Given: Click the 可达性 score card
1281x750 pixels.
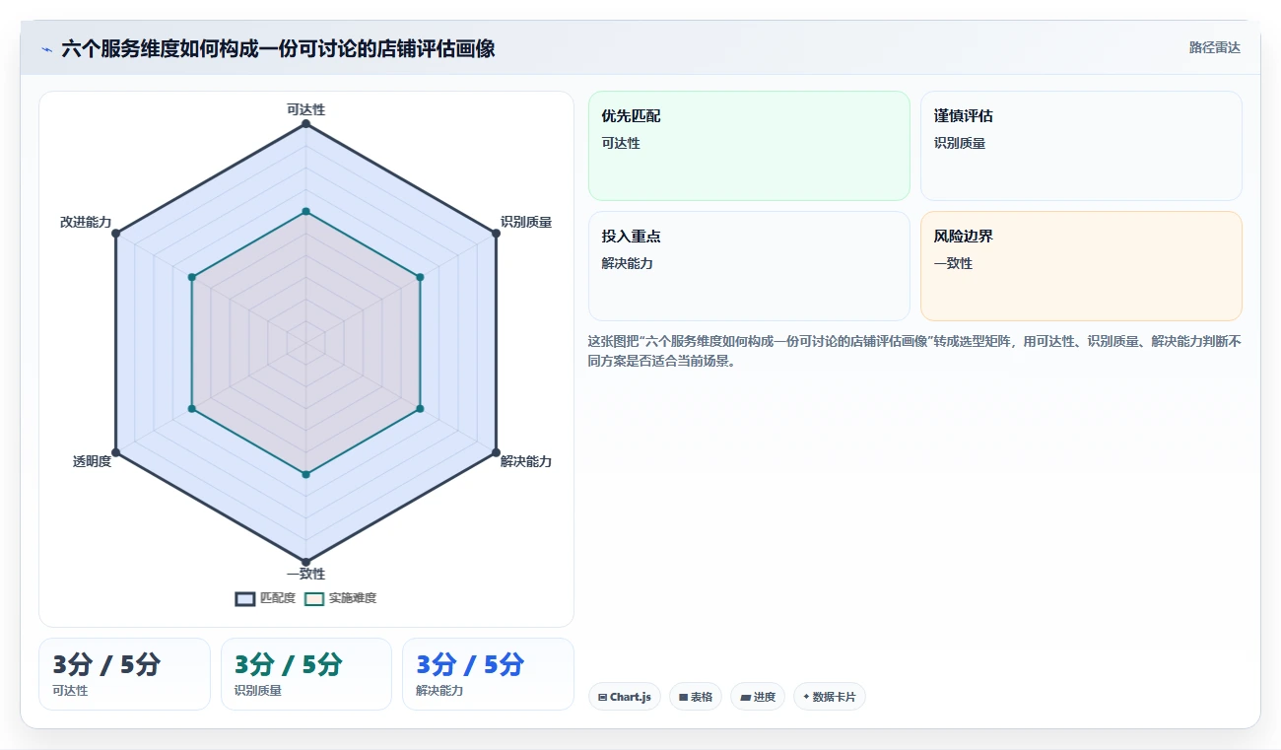Looking at the screenshot, I should (124, 674).
